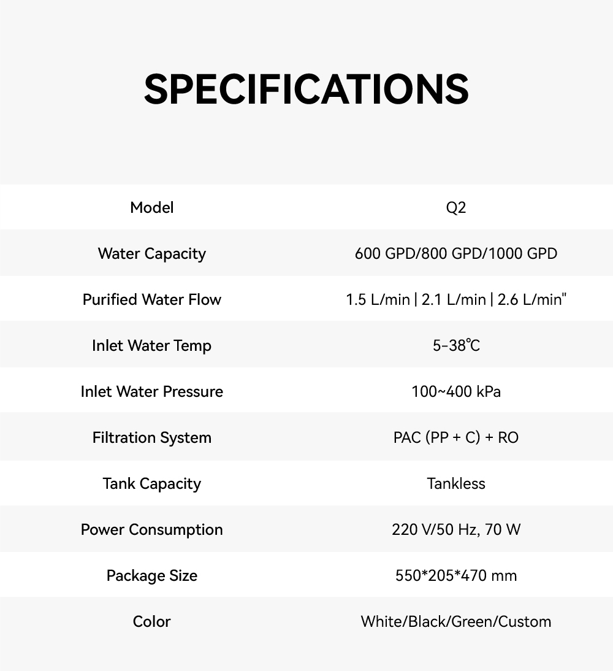This screenshot has width=613, height=671.
Task: Click the Water Capacity label
Action: (x=151, y=253)
